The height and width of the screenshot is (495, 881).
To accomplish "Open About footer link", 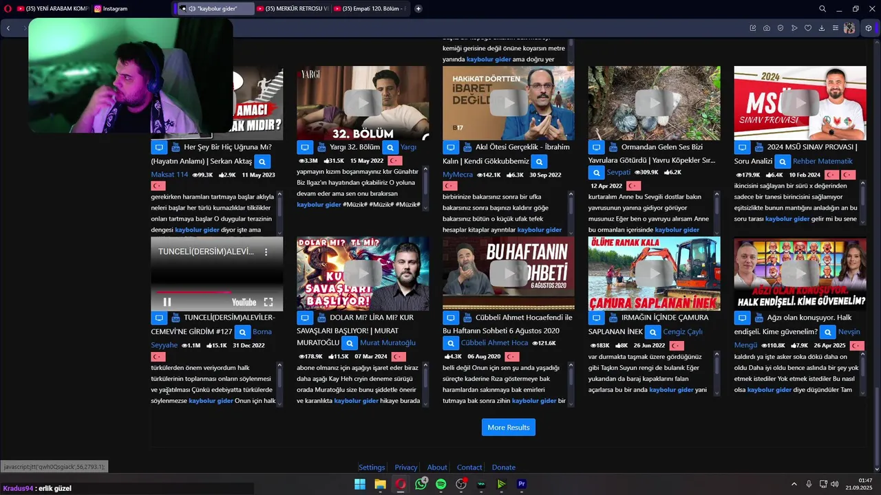I will pos(437,467).
